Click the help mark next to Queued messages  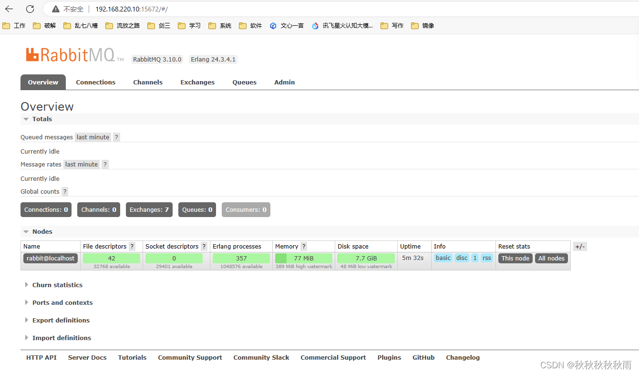click(116, 137)
